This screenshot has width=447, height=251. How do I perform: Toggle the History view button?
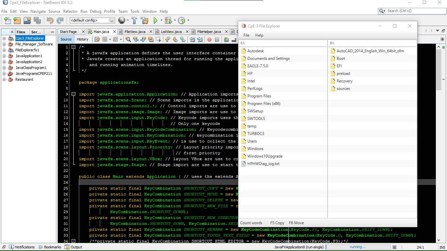pos(82,39)
